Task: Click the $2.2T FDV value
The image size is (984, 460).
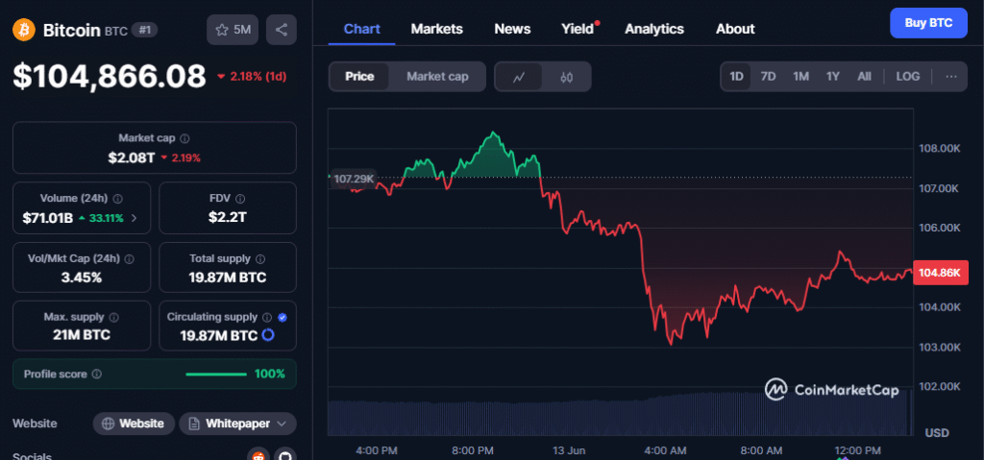Action: 227,218
